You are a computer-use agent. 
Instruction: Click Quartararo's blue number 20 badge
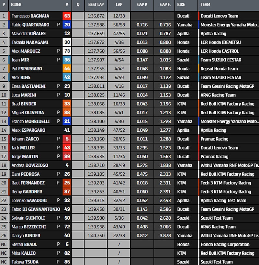tap(67, 25)
